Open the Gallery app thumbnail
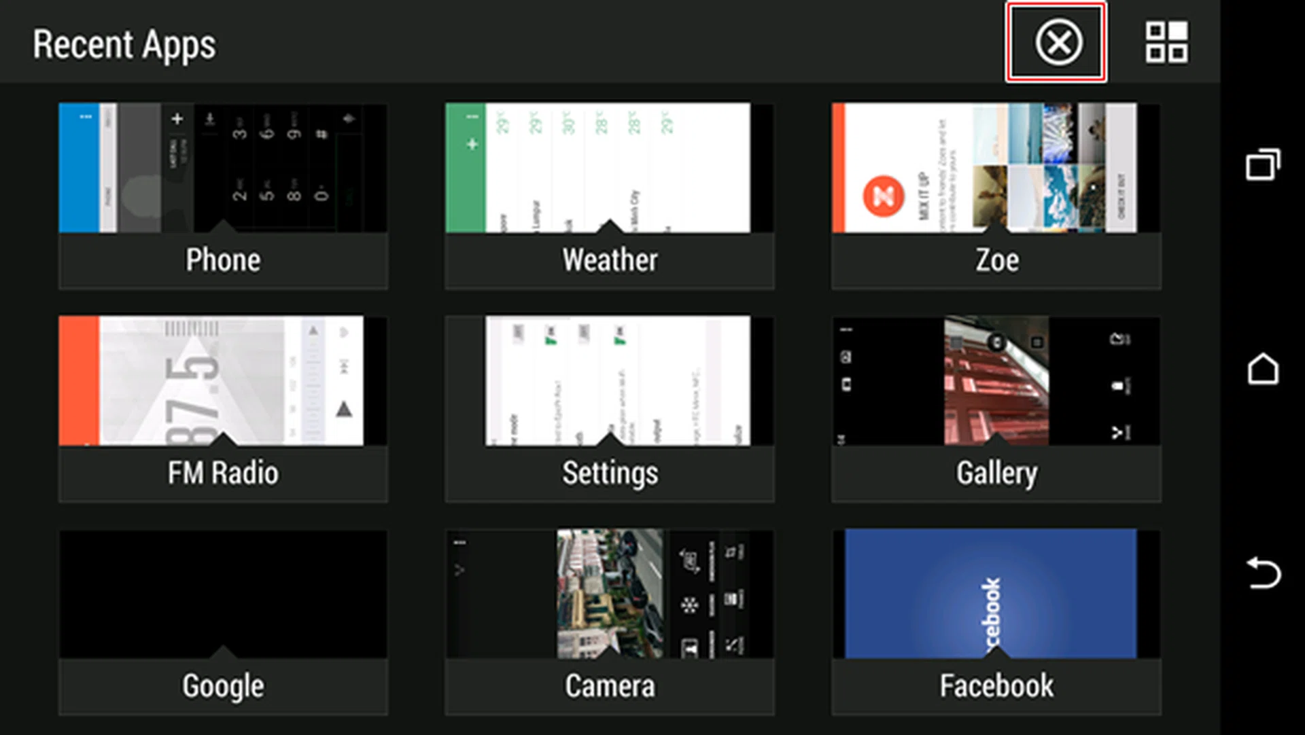 pyautogui.click(x=996, y=380)
